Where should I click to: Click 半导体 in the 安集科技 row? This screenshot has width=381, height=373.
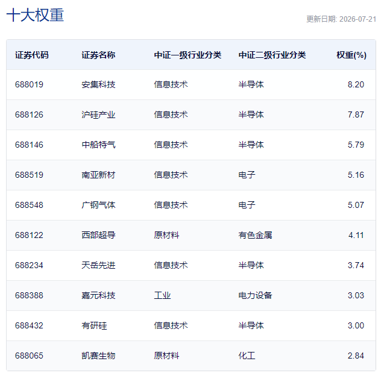[x=251, y=84]
